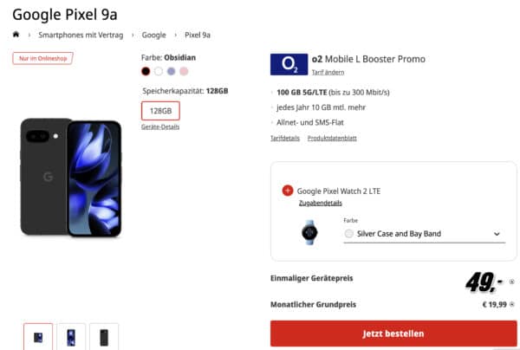Click the 'Nur im Onlineshop' badge
520x350 pixels.
42,58
